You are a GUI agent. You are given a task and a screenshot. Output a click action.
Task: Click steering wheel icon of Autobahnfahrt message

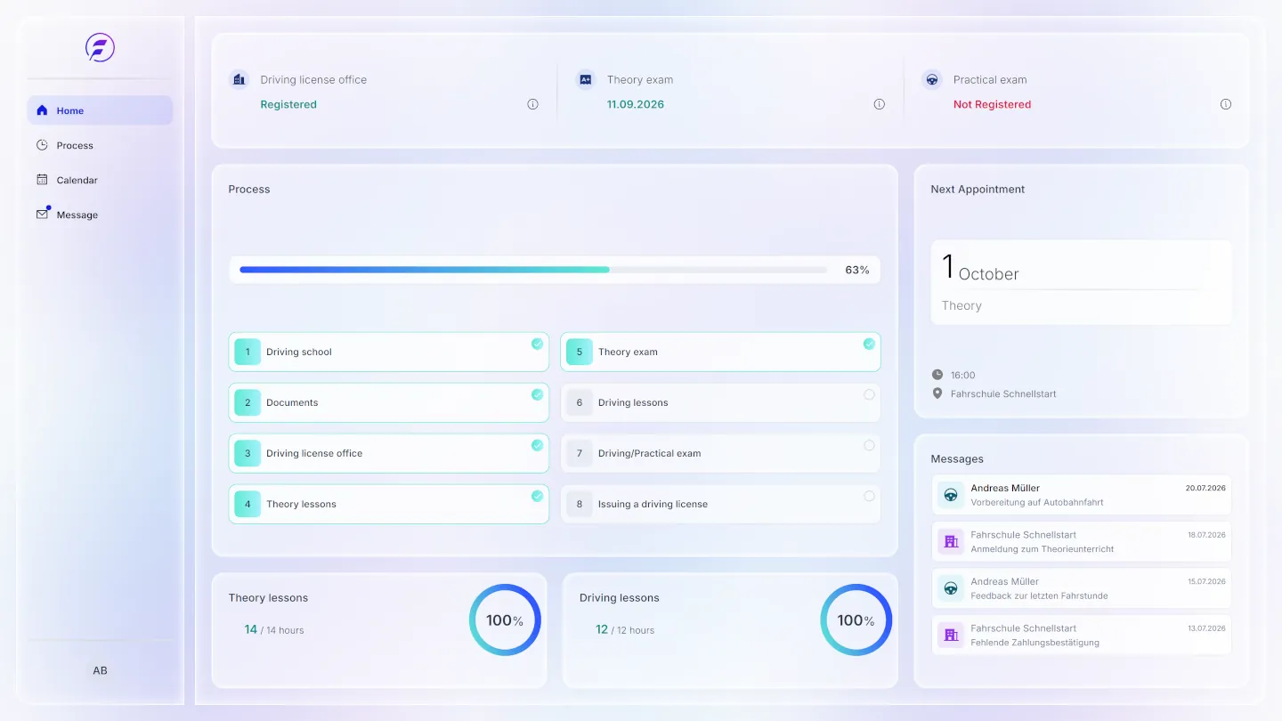coord(951,495)
